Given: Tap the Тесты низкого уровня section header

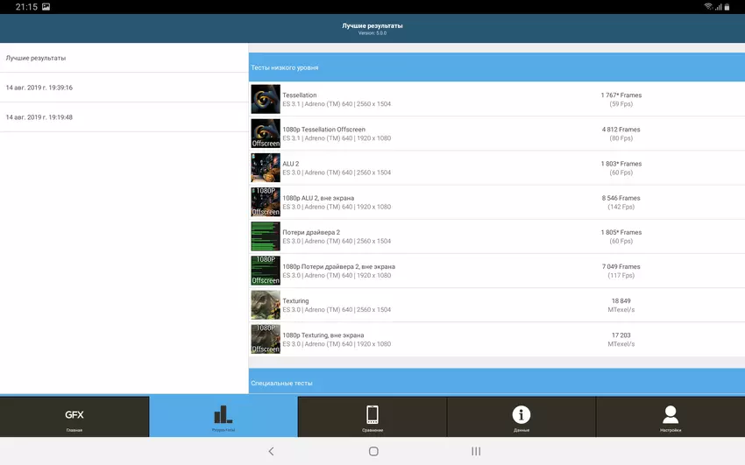Looking at the screenshot, I should click(x=496, y=67).
